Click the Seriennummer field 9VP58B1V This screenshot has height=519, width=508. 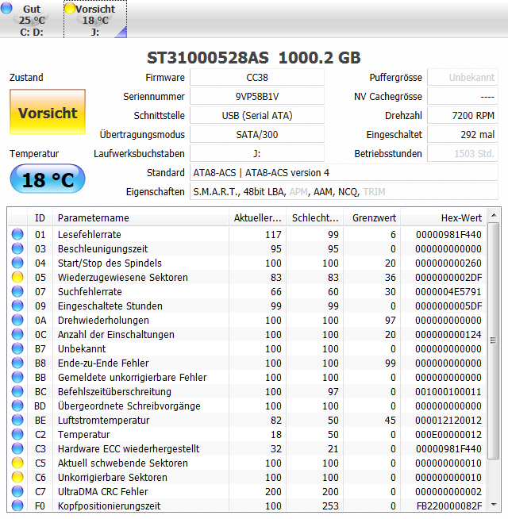pos(257,97)
